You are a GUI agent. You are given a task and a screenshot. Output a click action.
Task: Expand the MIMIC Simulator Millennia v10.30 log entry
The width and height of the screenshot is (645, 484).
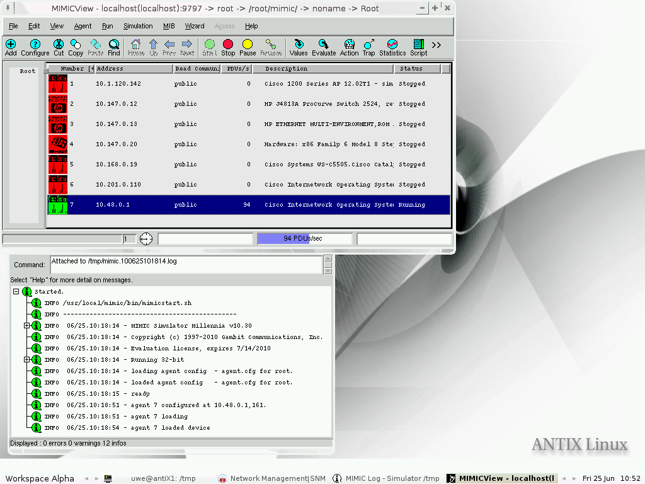(26, 325)
